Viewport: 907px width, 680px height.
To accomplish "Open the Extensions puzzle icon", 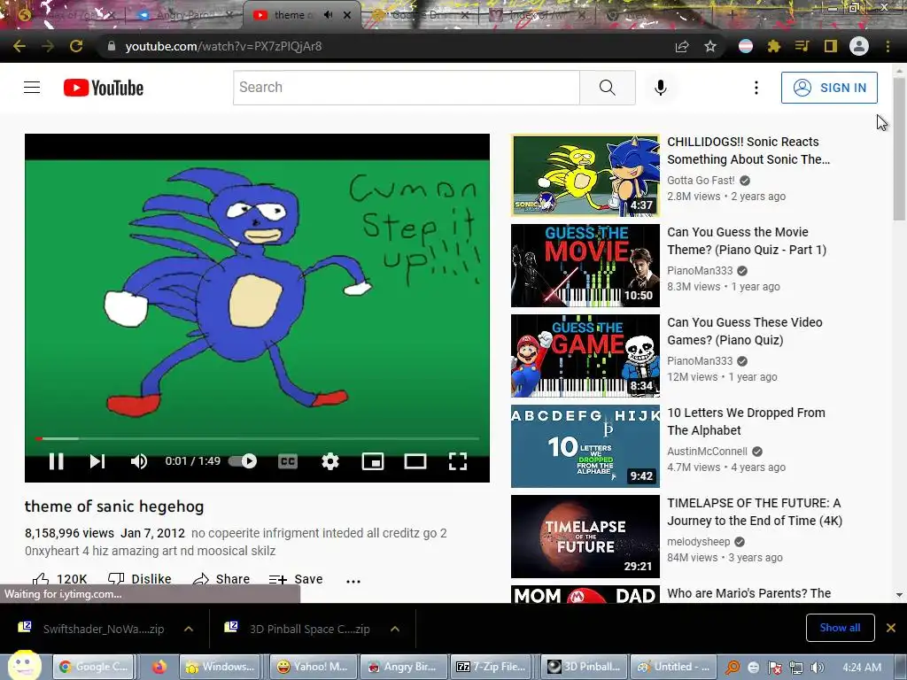I will [x=774, y=46].
